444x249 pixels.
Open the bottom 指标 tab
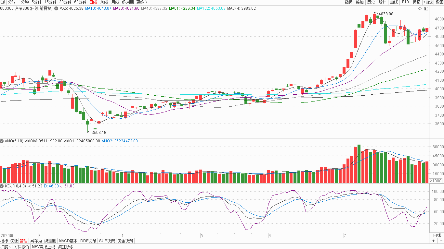click(x=4, y=241)
